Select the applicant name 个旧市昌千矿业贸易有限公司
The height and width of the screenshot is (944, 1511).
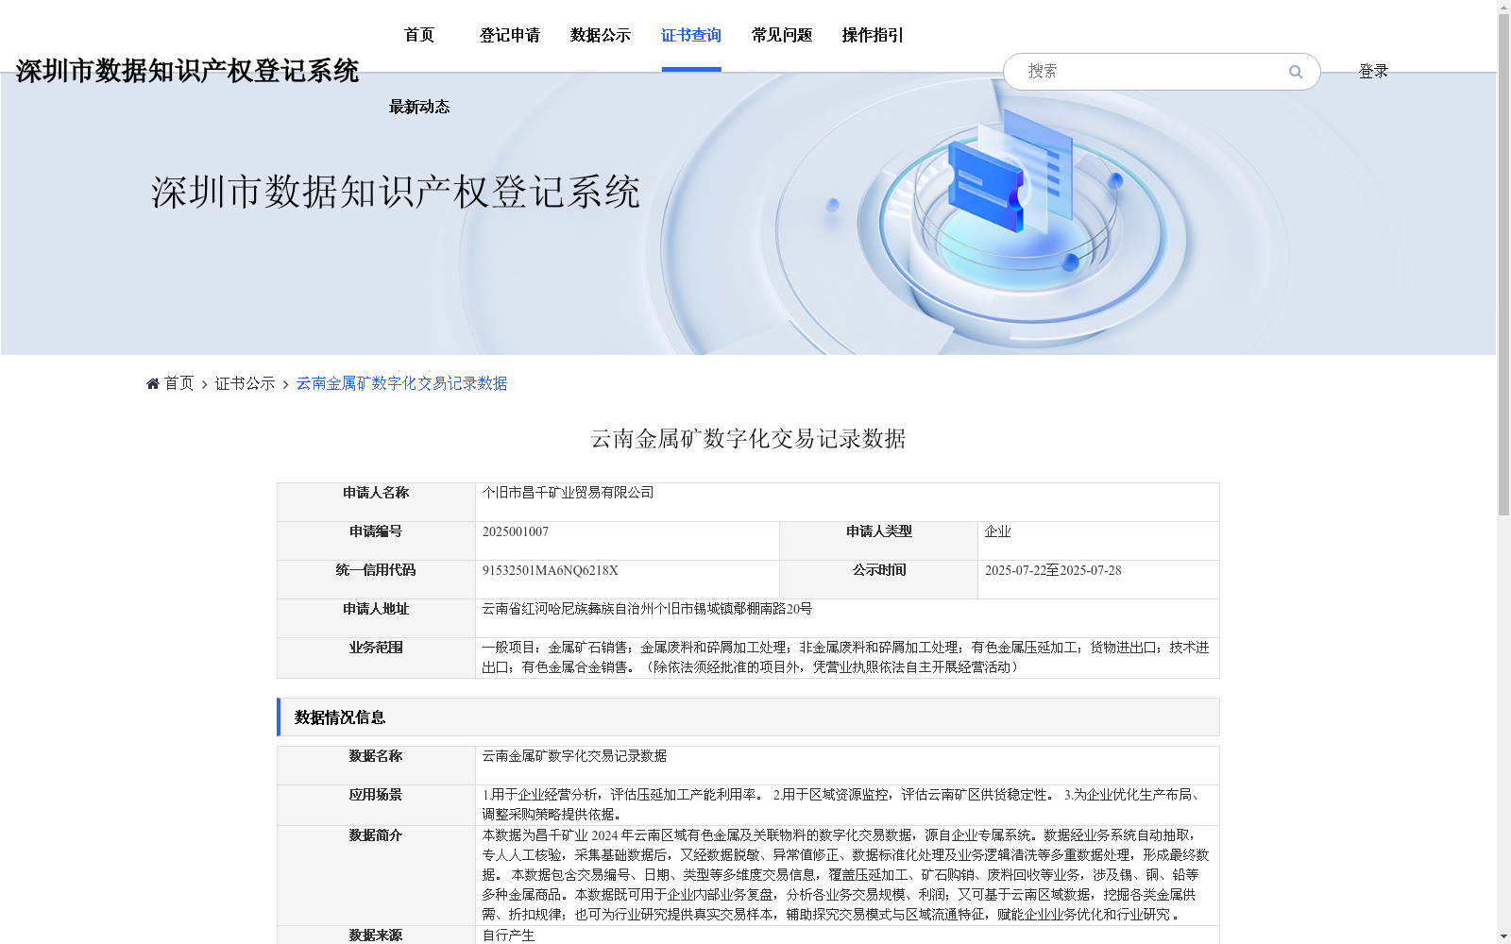point(568,493)
